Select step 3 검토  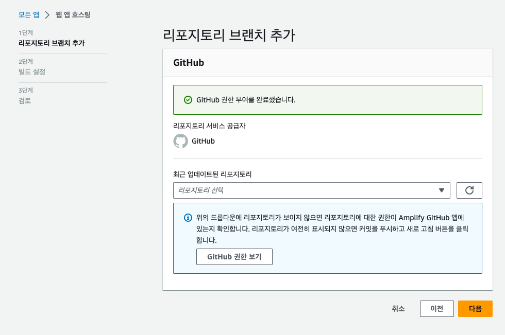(x=25, y=101)
